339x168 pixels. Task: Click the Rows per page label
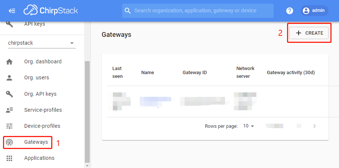(x=221, y=126)
